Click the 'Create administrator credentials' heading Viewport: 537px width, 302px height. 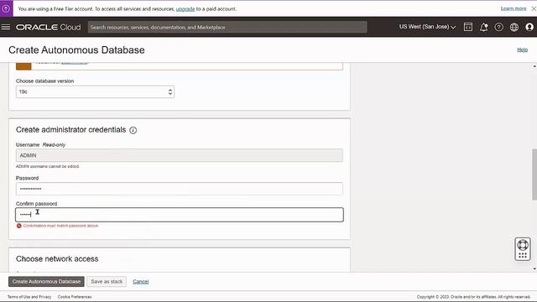point(70,130)
